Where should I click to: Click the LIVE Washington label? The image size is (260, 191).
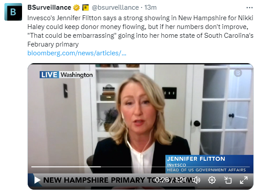tap(67, 75)
